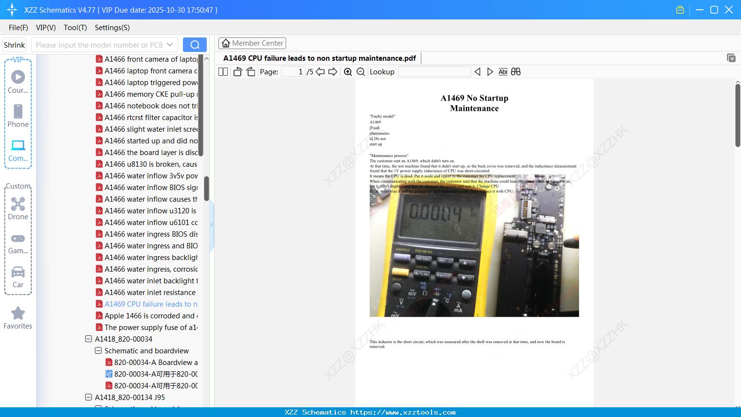Open A1466 the board layer file
Viewport: 741px width, 417px height.
146,152
